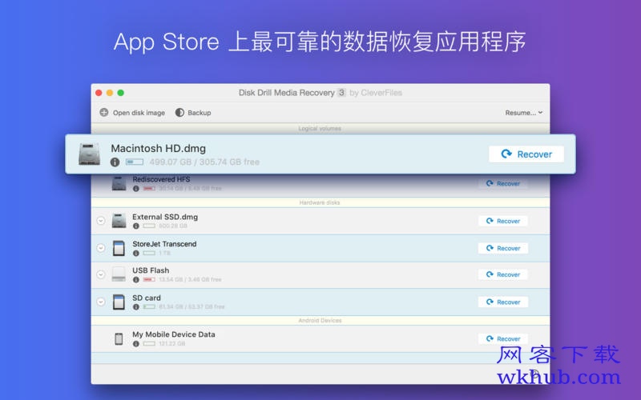Click Backup toolbar label
This screenshot has height=400, width=641.
tap(199, 113)
